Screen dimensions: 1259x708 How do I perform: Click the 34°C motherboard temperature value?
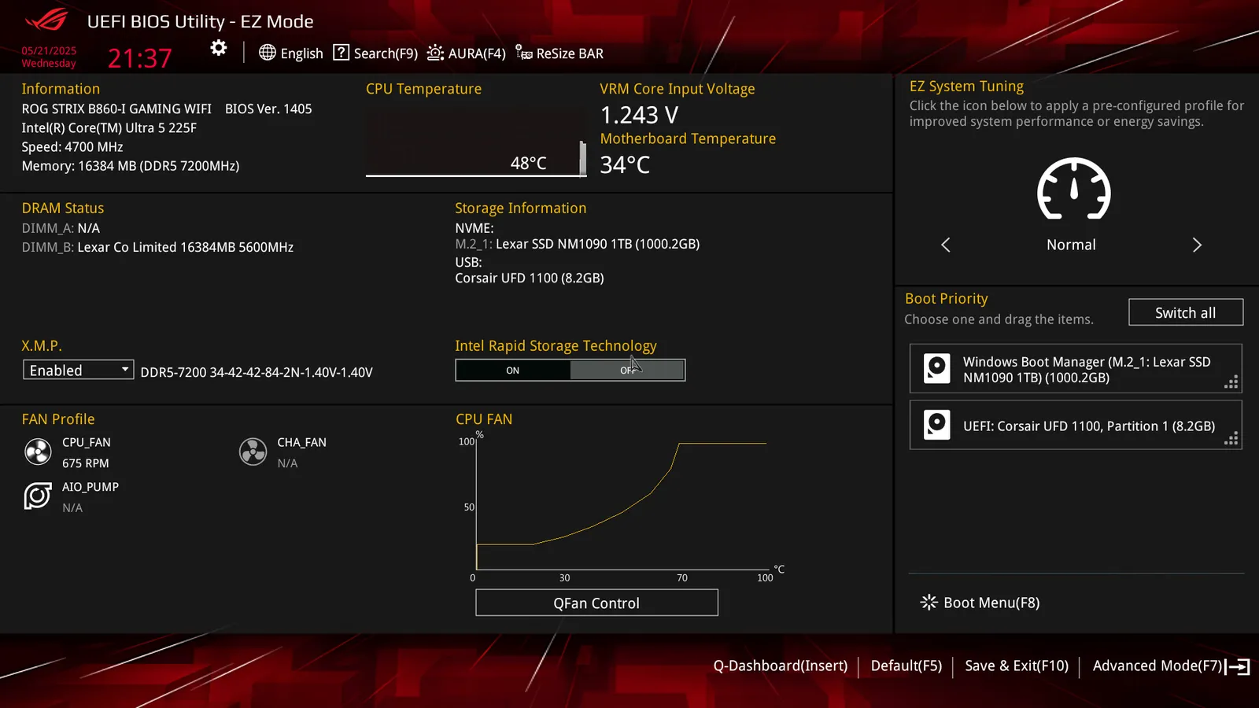click(625, 164)
